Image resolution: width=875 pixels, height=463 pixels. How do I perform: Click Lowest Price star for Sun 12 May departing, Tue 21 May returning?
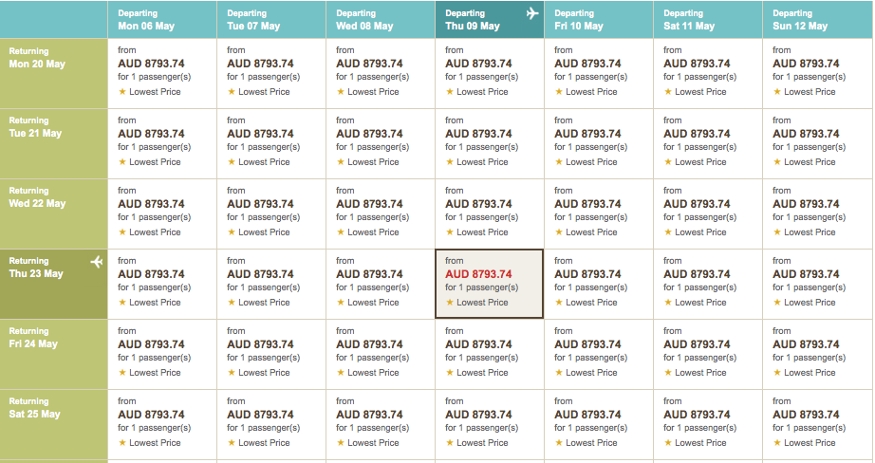(776, 162)
